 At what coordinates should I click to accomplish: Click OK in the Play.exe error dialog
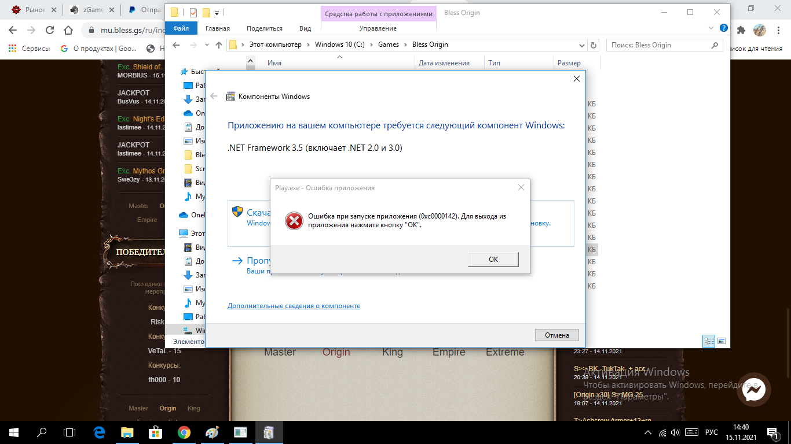point(493,260)
